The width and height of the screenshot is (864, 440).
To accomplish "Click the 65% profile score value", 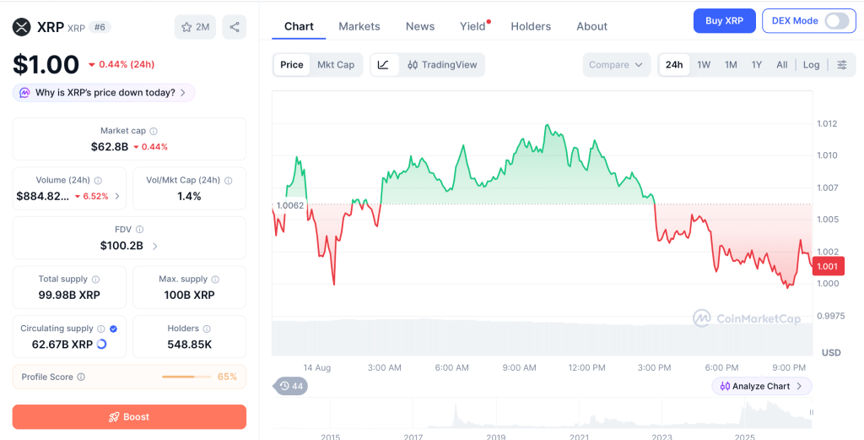I will click(x=227, y=378).
